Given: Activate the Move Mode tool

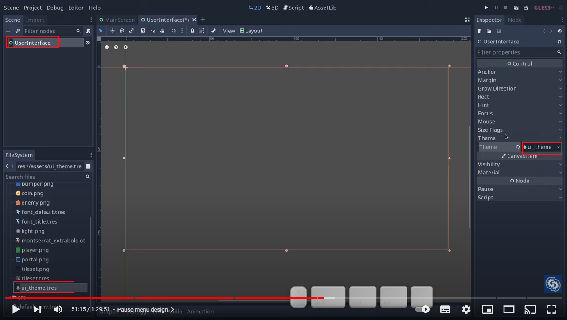Looking at the screenshot, I should coord(113,31).
